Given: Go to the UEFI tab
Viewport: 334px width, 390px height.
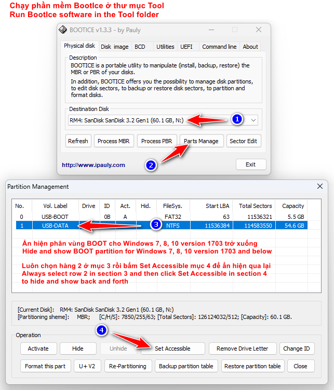Looking at the screenshot, I should [x=186, y=47].
